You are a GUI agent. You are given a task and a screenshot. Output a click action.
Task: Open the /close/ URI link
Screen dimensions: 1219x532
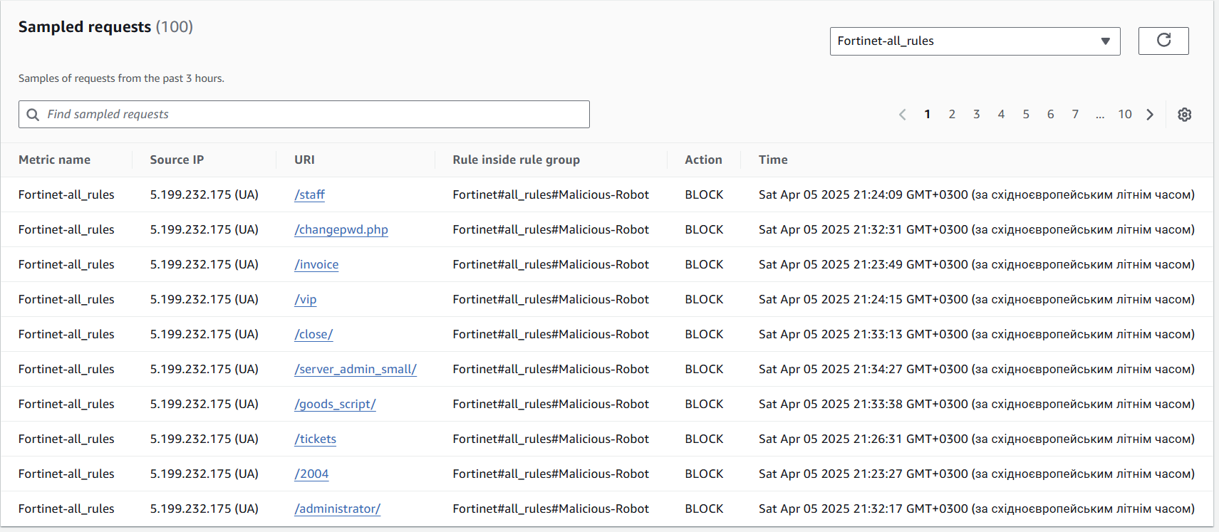313,334
